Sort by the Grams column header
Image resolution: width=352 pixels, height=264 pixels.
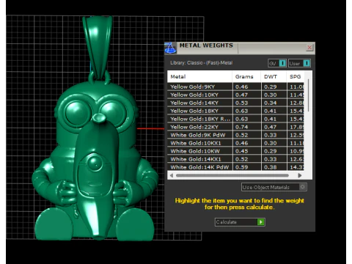[246, 77]
